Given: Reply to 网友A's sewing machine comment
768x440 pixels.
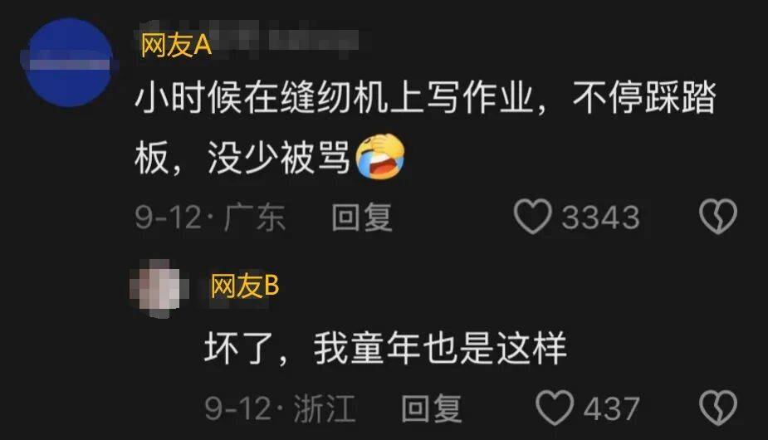Looking at the screenshot, I should 361,217.
